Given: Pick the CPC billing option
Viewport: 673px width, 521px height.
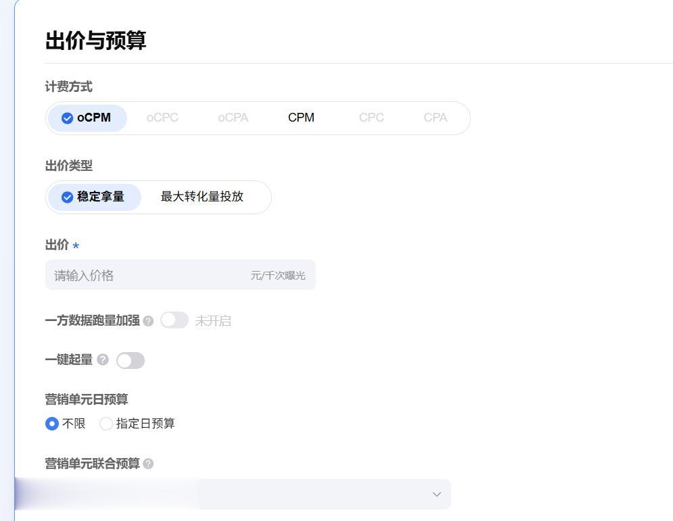Looking at the screenshot, I should pyautogui.click(x=372, y=118).
